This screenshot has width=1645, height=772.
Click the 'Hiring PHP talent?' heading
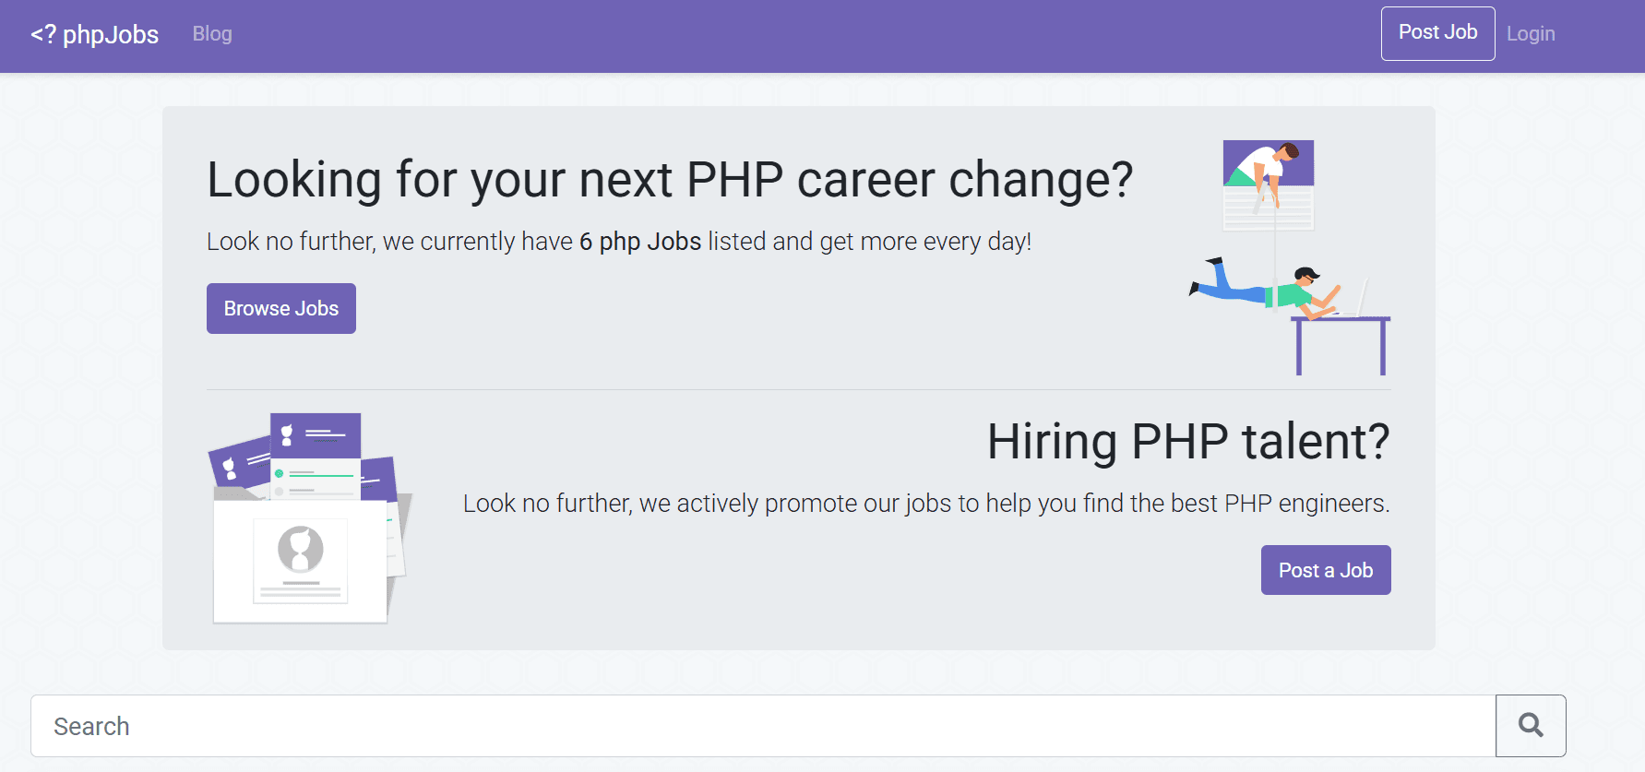1188,441
